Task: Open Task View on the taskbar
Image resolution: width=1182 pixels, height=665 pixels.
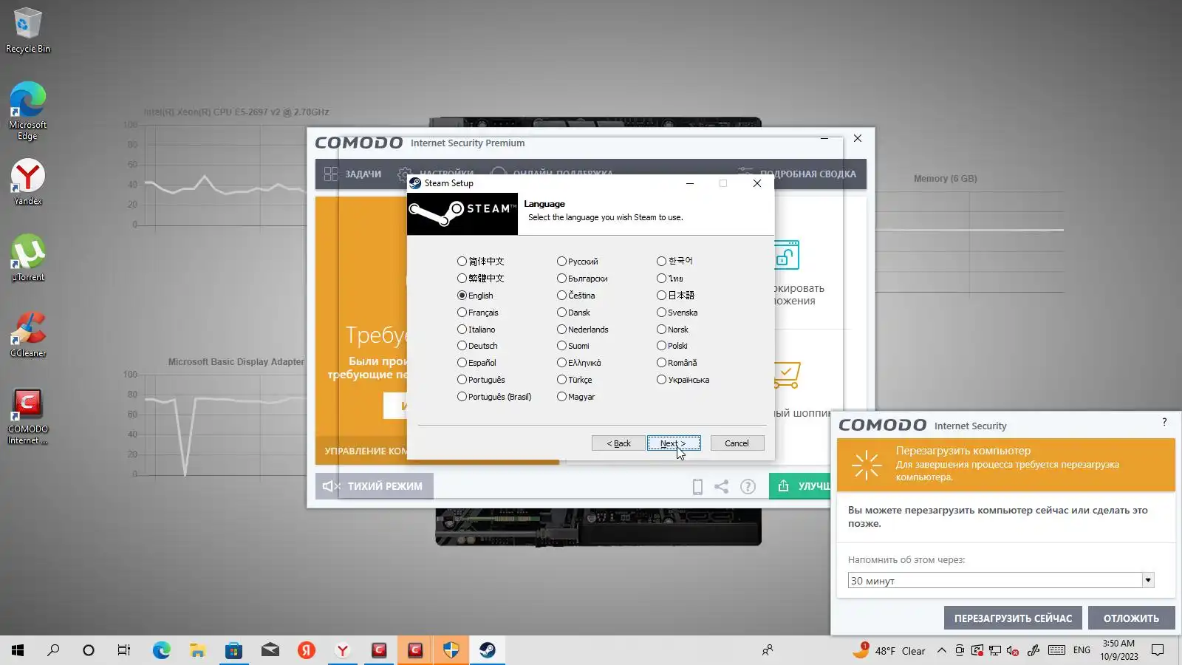Action: click(x=124, y=650)
